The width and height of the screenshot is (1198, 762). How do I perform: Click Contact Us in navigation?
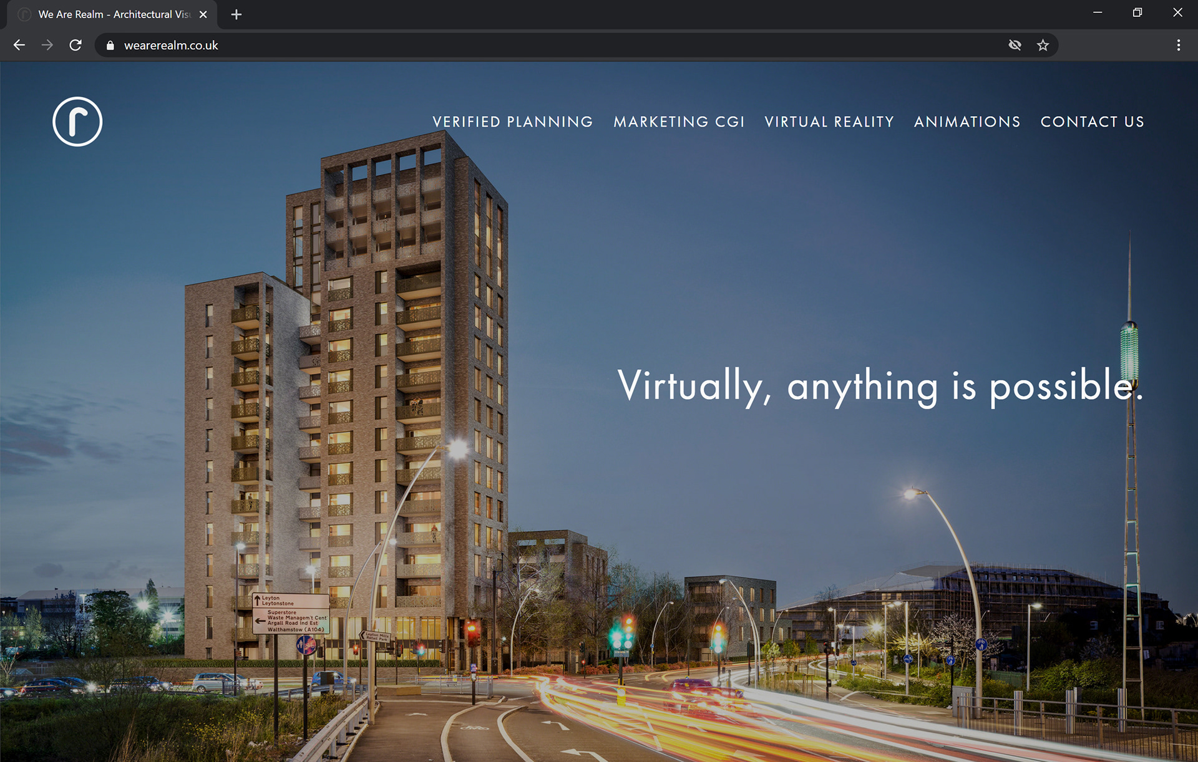(1092, 122)
